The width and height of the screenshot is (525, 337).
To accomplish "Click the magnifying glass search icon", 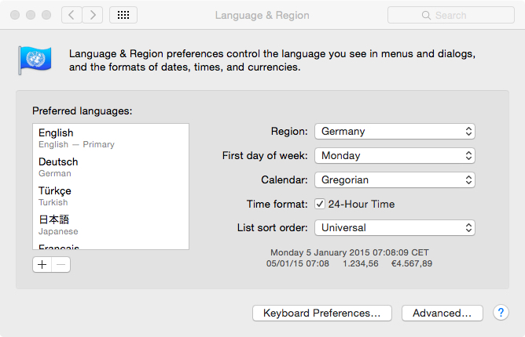I will (426, 16).
